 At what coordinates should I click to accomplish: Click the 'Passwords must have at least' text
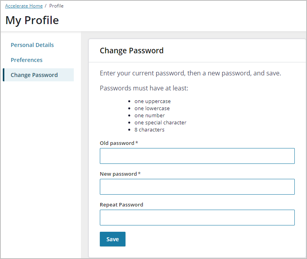point(144,88)
